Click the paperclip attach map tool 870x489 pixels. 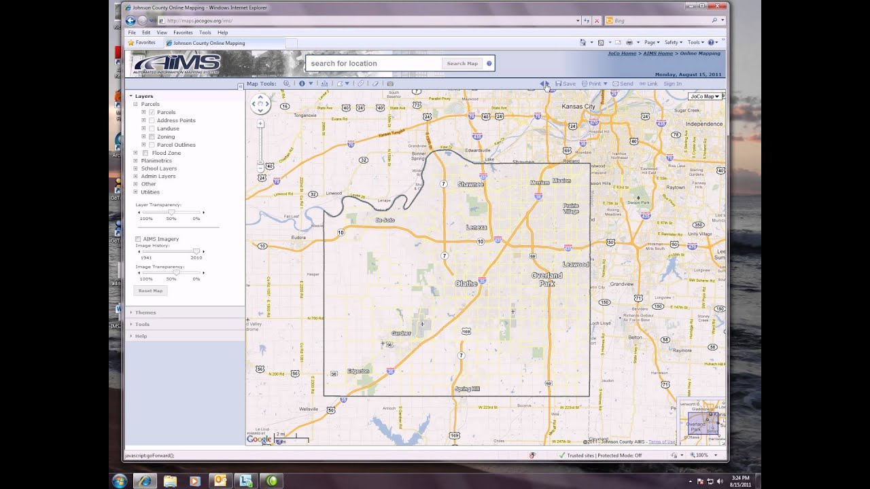pos(361,84)
